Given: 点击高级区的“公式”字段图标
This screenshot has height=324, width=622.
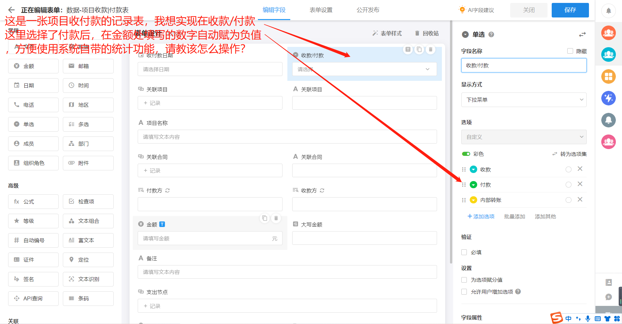Looking at the screenshot, I should click(x=33, y=201).
